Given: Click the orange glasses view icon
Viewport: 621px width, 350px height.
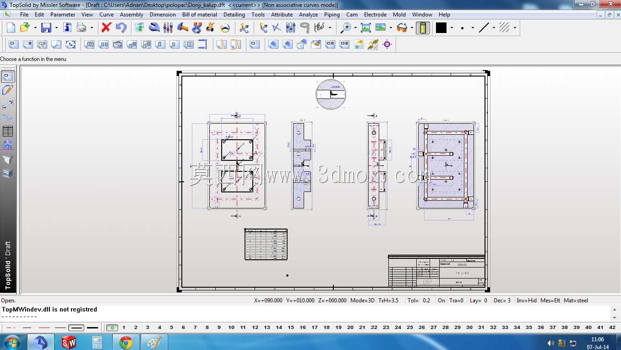Looking at the screenshot, I should pos(402,28).
